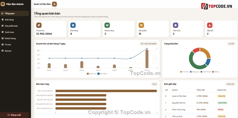Click the TB: 5.202.857đ/đơn badge

point(149,44)
